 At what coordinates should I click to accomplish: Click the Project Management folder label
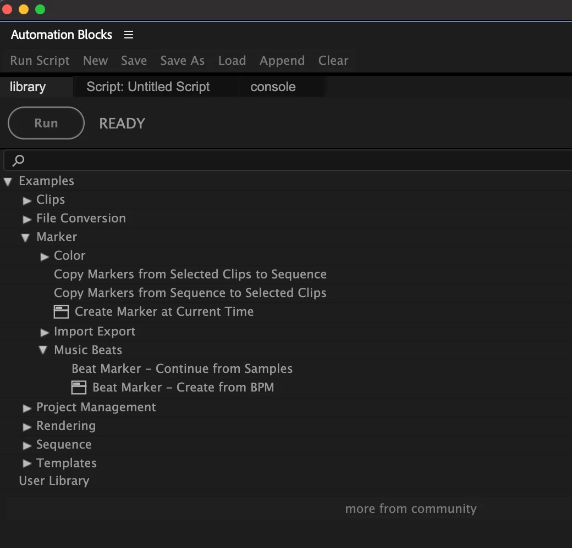tap(96, 407)
